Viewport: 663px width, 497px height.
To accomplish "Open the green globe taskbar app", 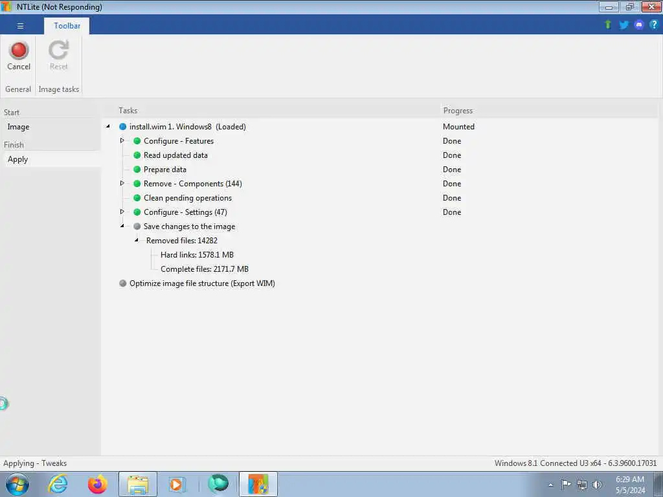I will click(218, 483).
